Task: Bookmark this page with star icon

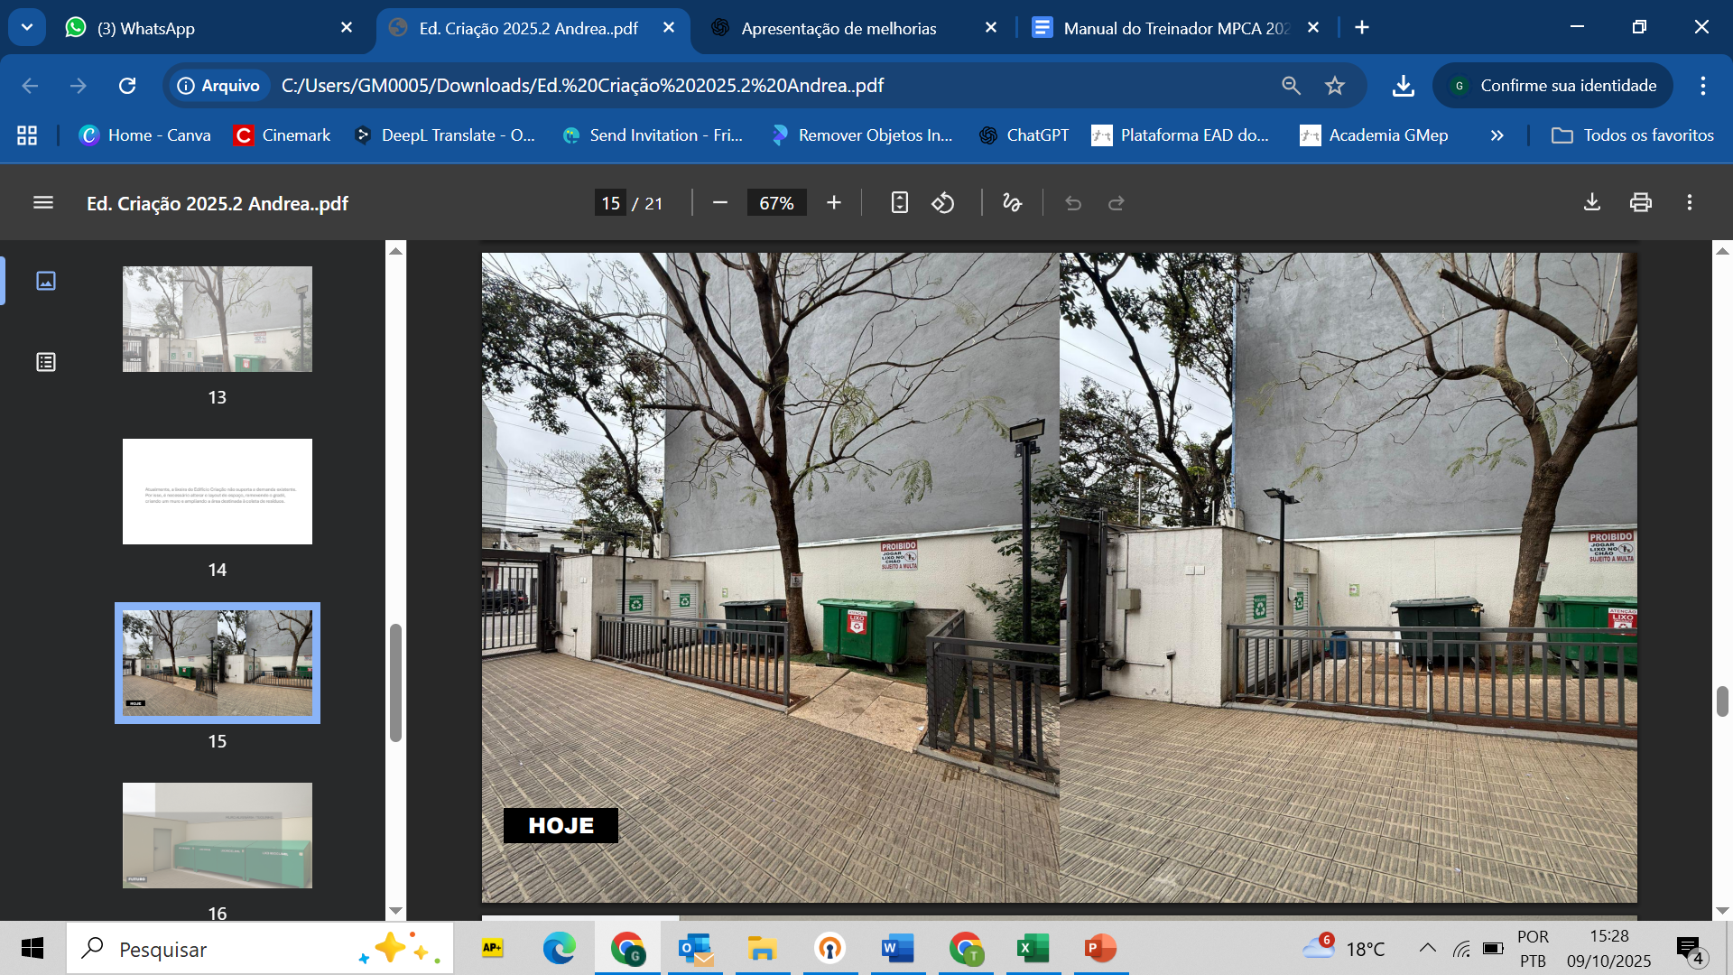Action: click(1335, 86)
